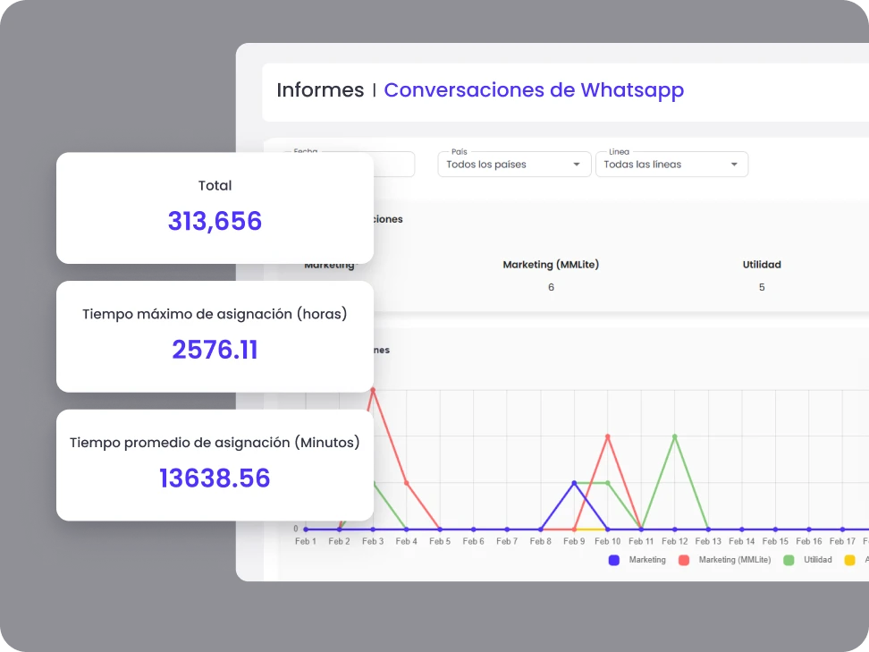The height and width of the screenshot is (652, 869).
Task: Open the 'Tiempo máximo de asignación' card
Action: tap(215, 336)
